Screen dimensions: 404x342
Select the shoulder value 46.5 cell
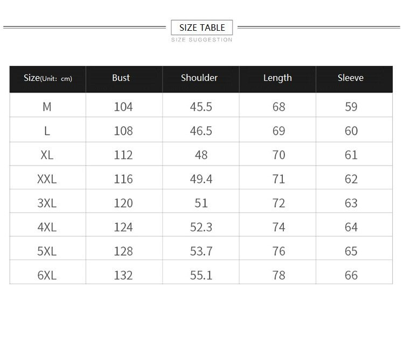201,131
